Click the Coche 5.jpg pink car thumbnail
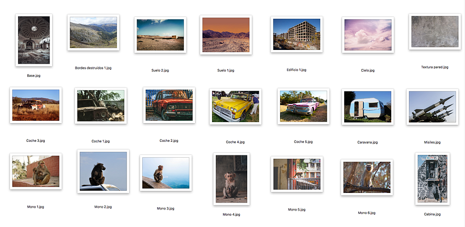465x227 pixels. click(303, 106)
